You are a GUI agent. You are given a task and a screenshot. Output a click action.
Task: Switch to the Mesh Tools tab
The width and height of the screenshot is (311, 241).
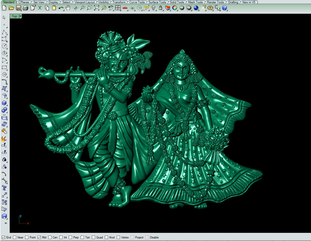195,2
